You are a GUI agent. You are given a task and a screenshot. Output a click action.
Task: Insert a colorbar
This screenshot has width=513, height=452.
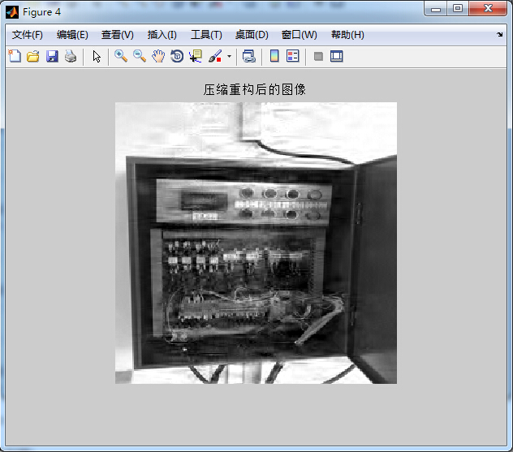(274, 56)
